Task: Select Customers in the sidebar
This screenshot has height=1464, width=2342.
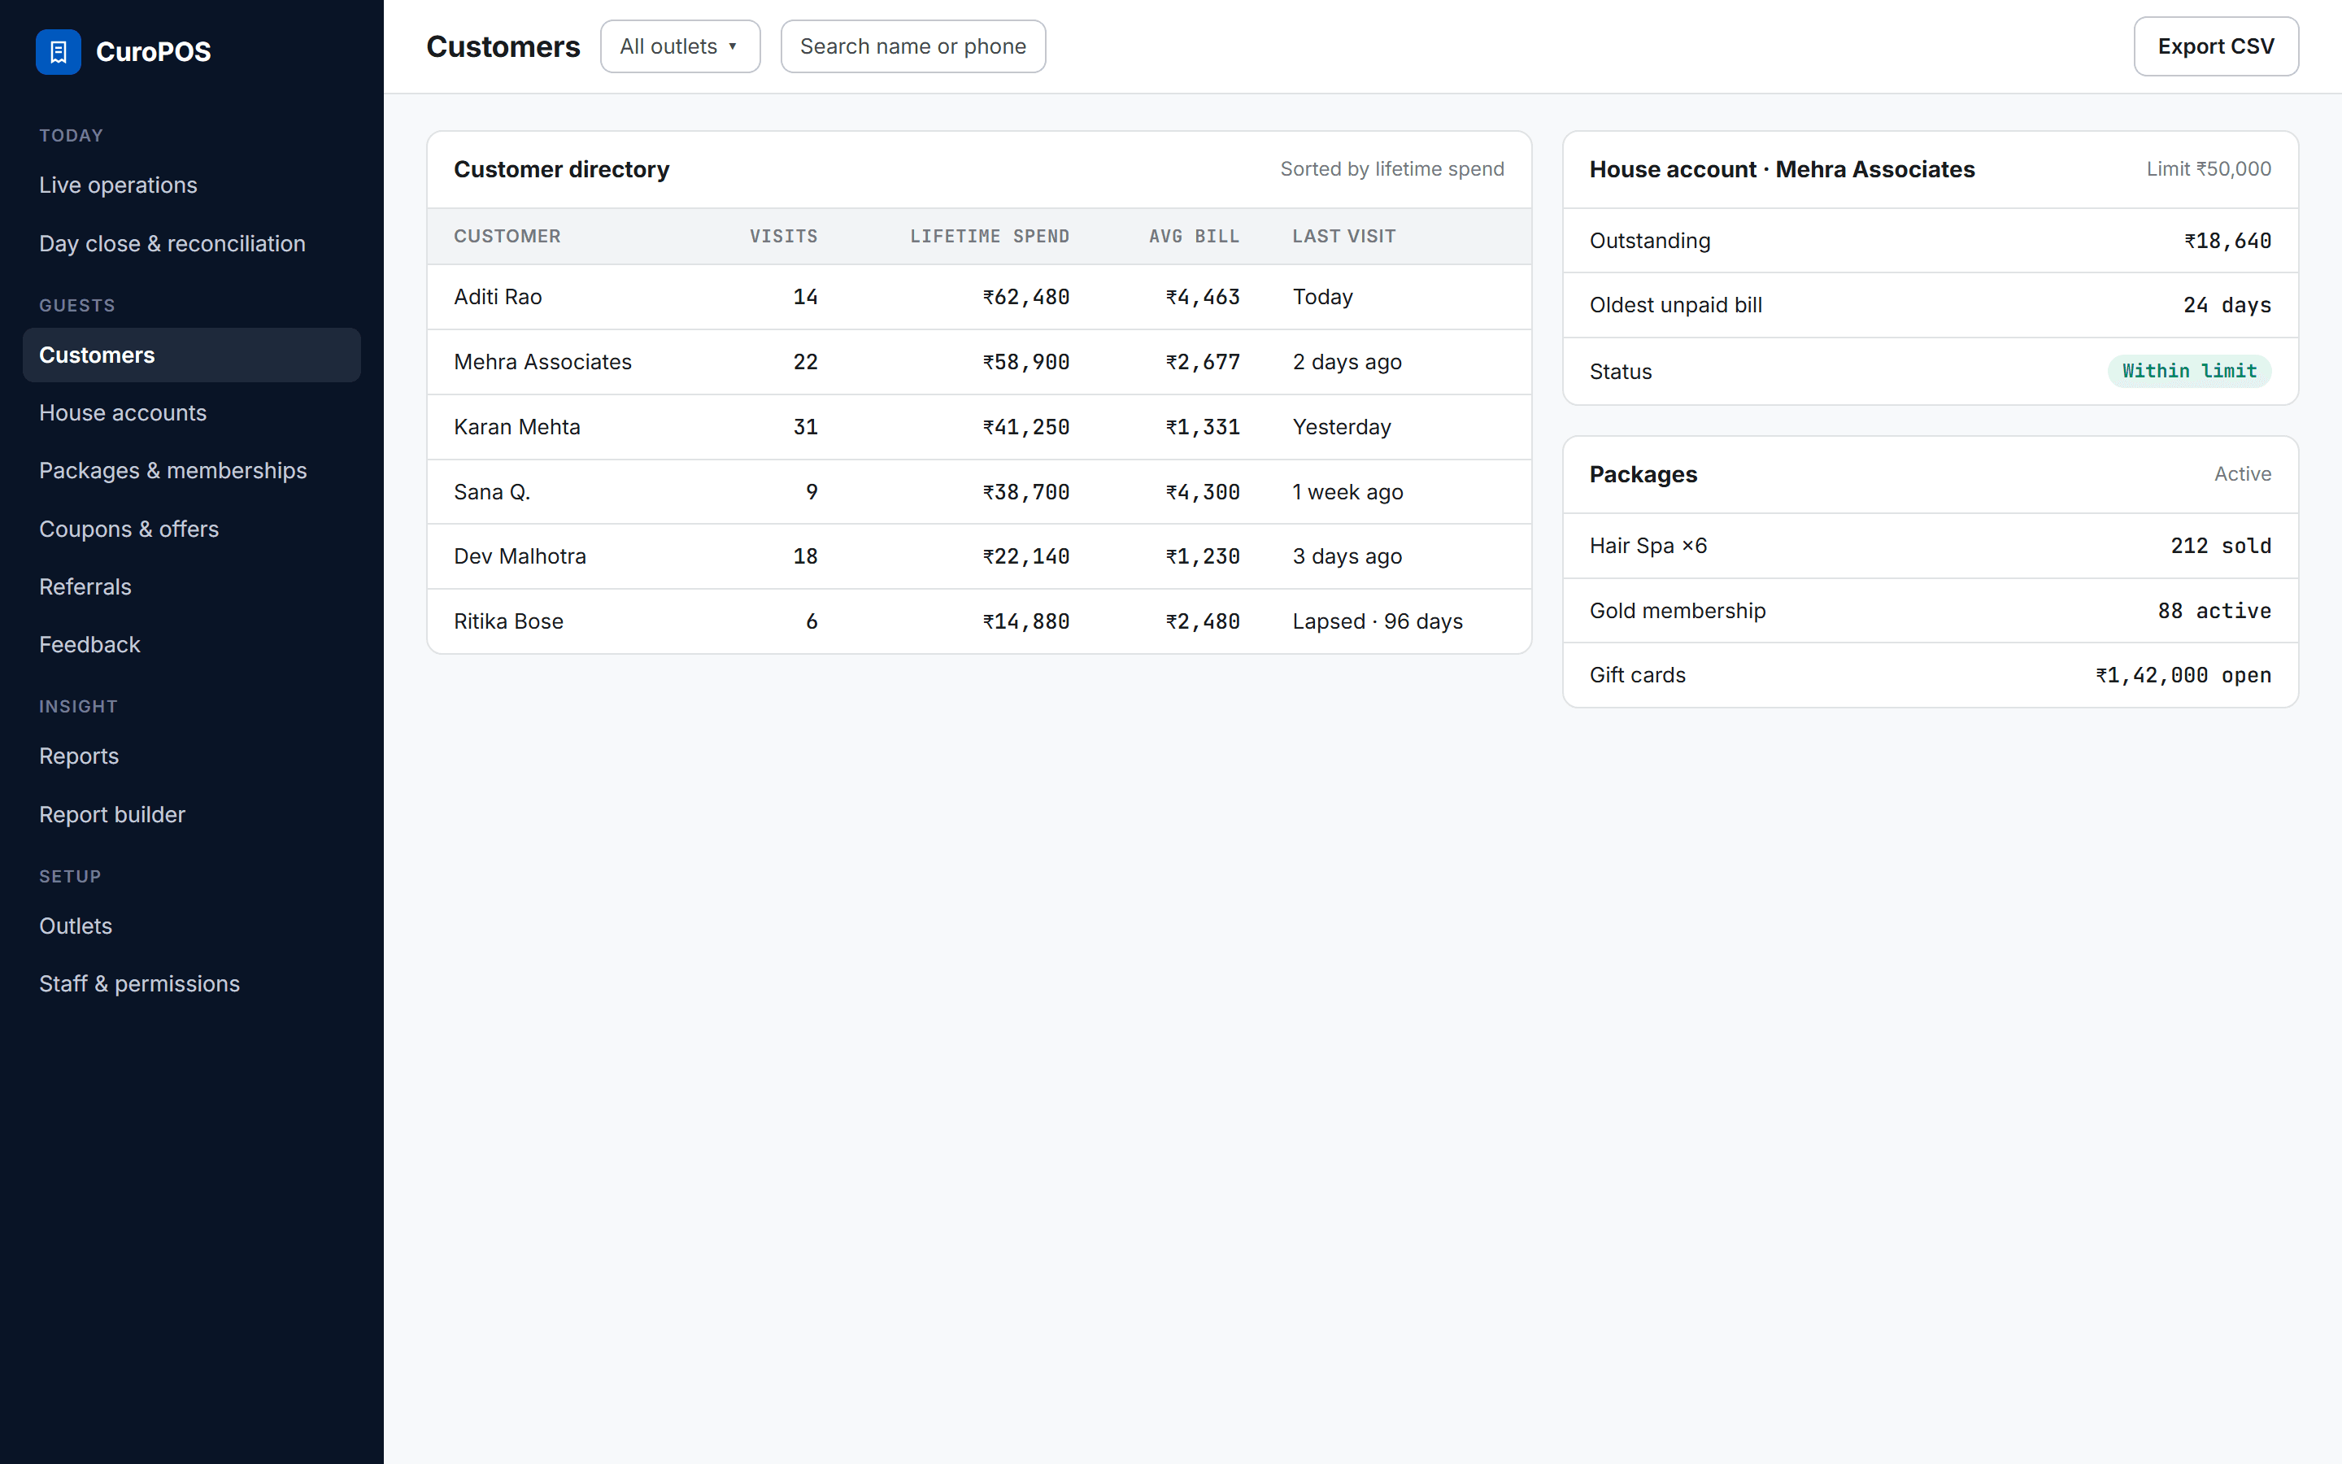Action: click(192, 355)
